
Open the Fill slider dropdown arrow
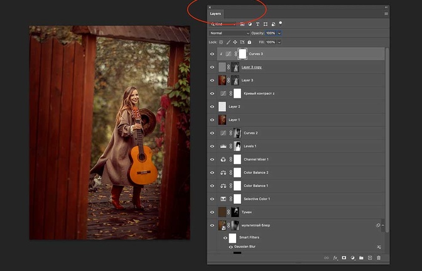click(x=279, y=42)
